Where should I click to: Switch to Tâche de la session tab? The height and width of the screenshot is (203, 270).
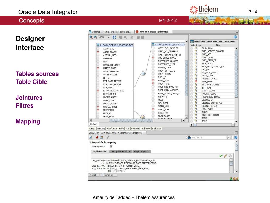[x=154, y=32]
